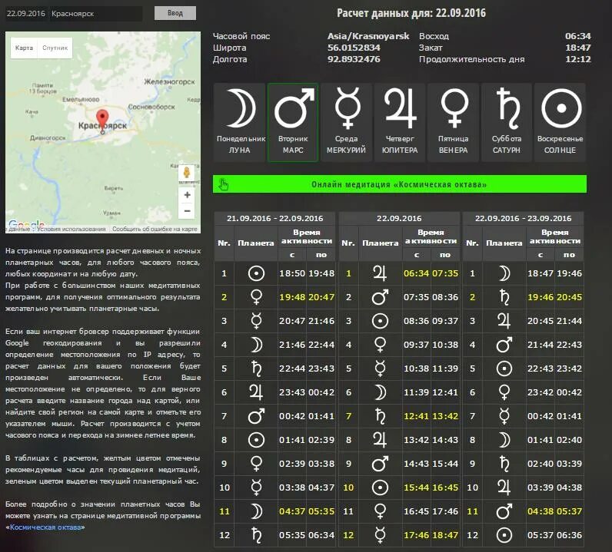Click the hand icon on the green meditation bar
Image resolution: width=612 pixels, height=552 pixels.
coord(224,184)
